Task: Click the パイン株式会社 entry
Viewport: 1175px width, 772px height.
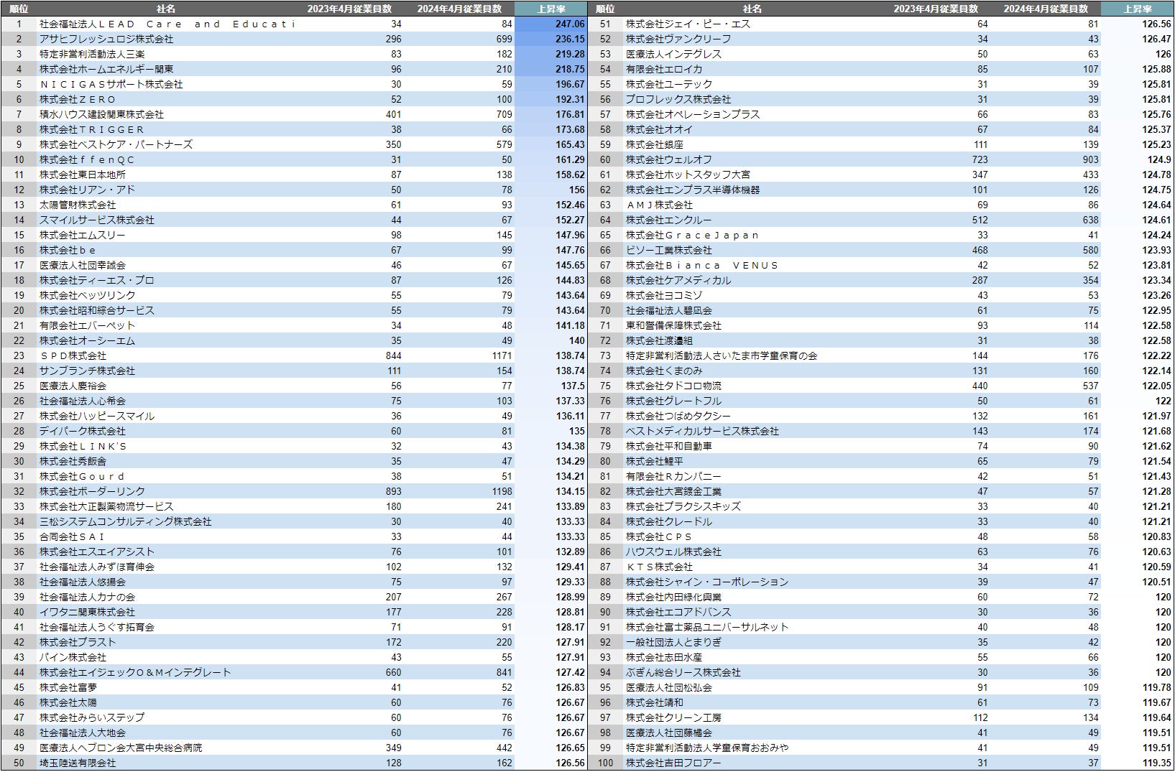Action: (x=73, y=657)
